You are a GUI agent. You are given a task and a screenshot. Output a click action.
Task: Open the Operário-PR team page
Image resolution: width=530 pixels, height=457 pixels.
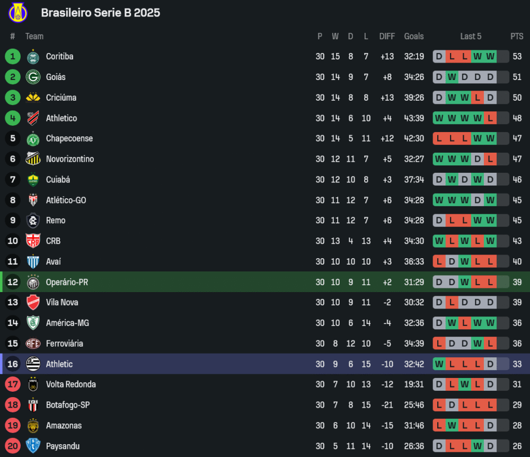[67, 282]
